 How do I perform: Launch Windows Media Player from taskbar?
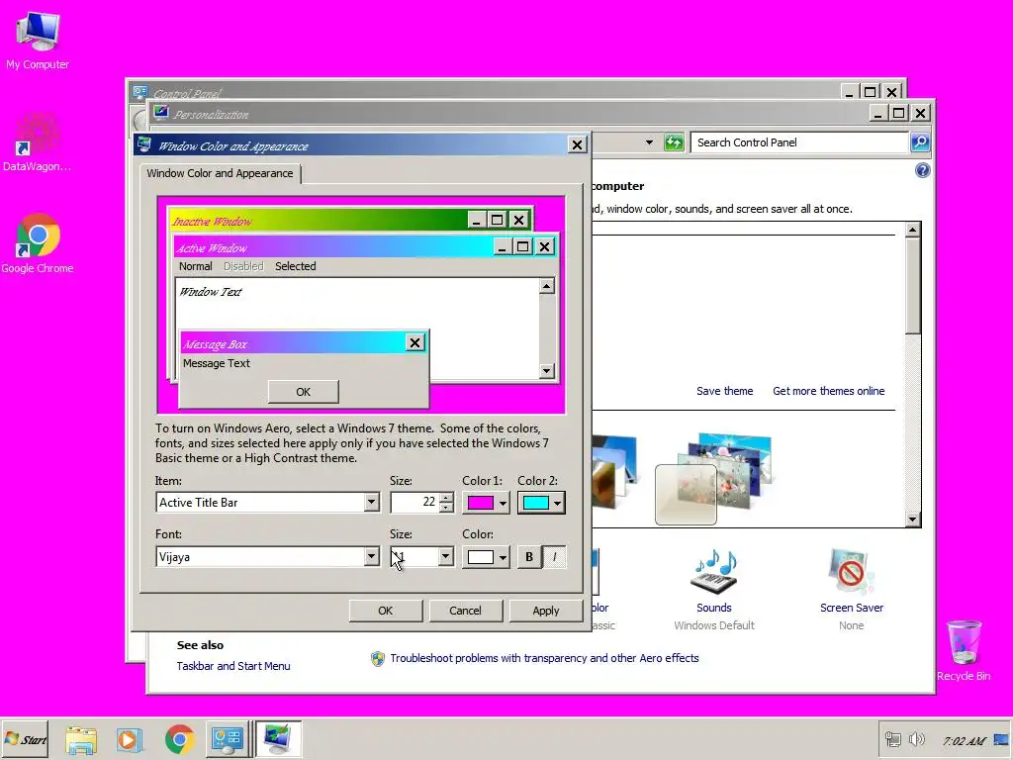(130, 739)
